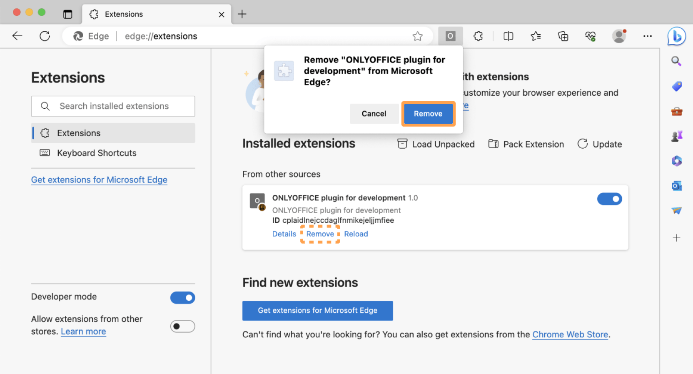Go back with the browser back arrow
The height and width of the screenshot is (374, 693).
tap(17, 36)
